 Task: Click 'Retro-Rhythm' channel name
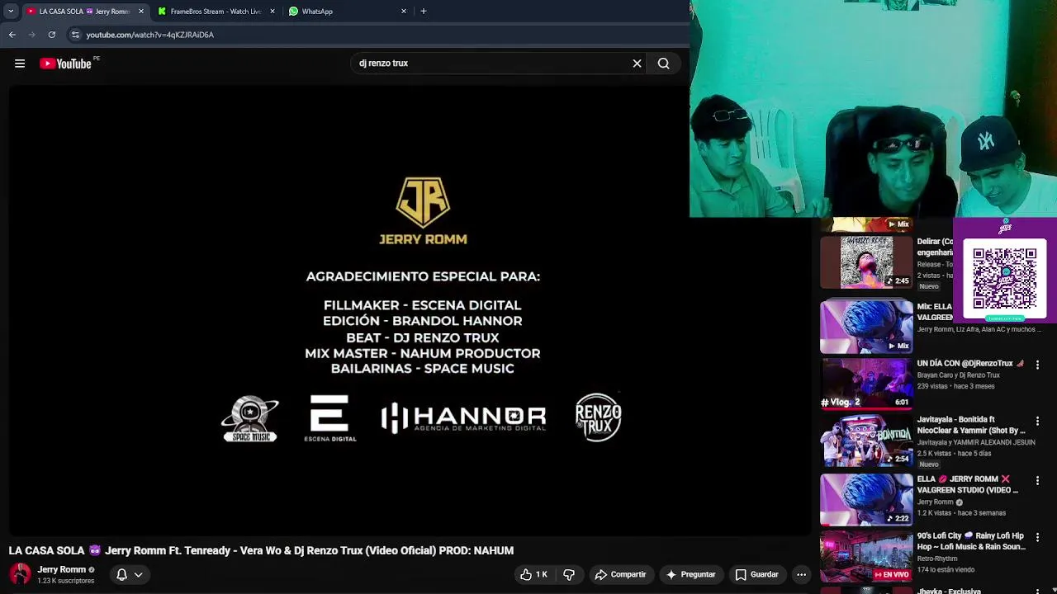937,559
